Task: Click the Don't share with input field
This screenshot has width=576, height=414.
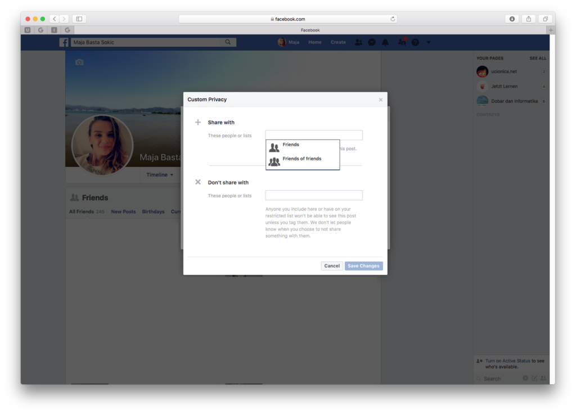Action: pos(314,195)
